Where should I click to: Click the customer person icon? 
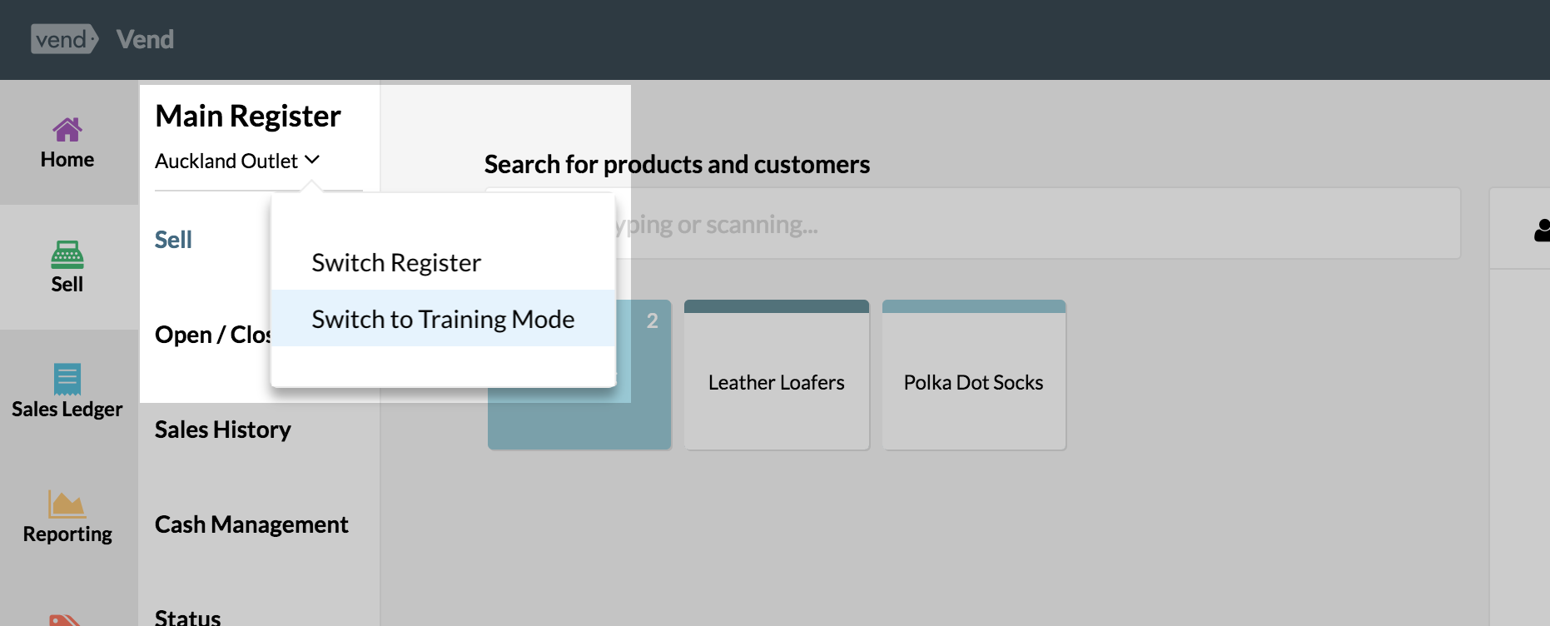[1543, 230]
